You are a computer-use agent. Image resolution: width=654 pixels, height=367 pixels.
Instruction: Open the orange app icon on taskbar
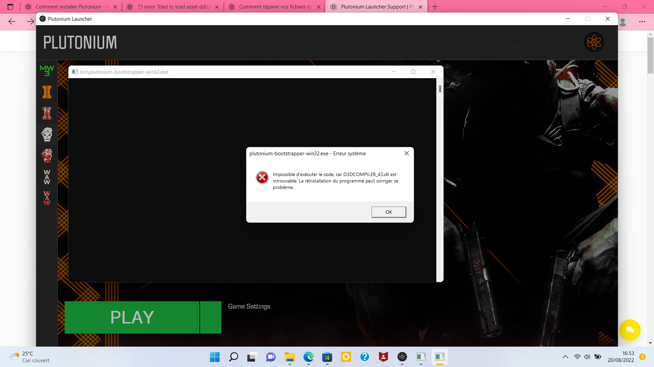coord(346,357)
